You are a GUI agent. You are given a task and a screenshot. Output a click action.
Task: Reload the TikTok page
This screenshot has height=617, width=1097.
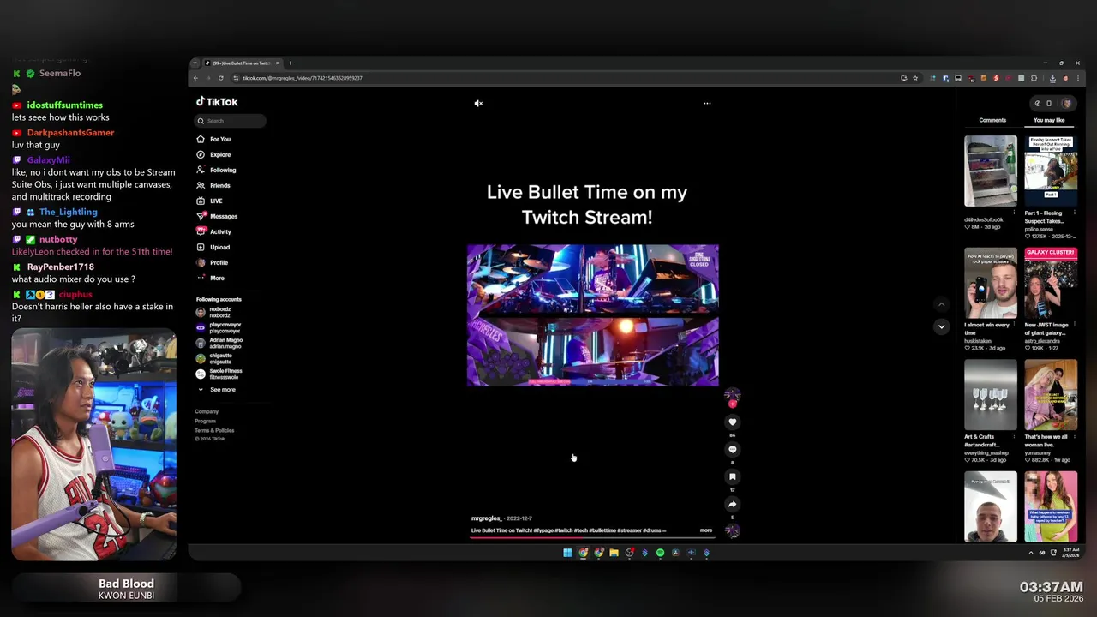[221, 78]
